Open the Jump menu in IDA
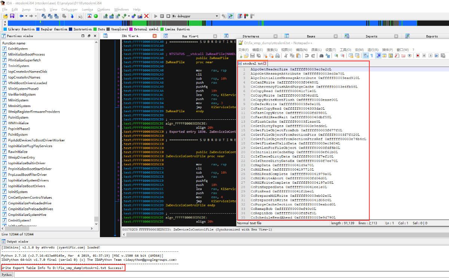This screenshot has width=449, height=278. 26,9
